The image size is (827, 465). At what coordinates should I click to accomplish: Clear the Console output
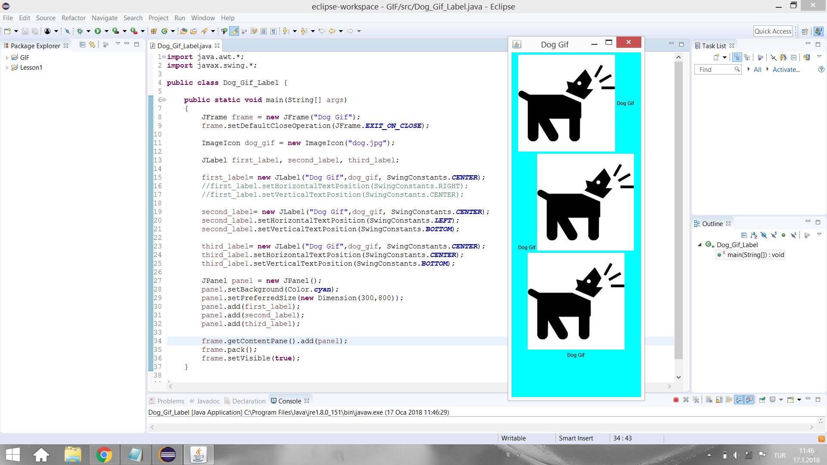click(x=709, y=400)
